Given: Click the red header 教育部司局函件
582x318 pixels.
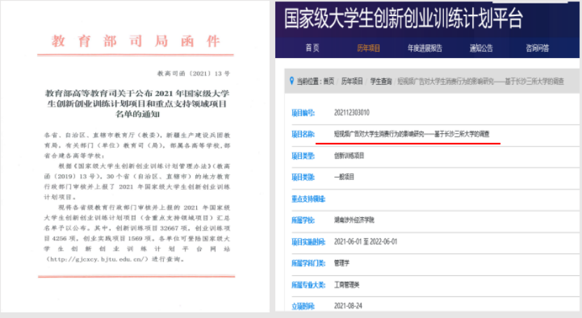Looking at the screenshot, I should 135,41.
